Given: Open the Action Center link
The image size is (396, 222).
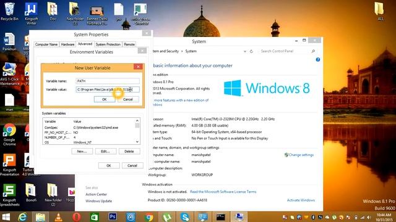Looking at the screenshot, I should tap(96, 194).
